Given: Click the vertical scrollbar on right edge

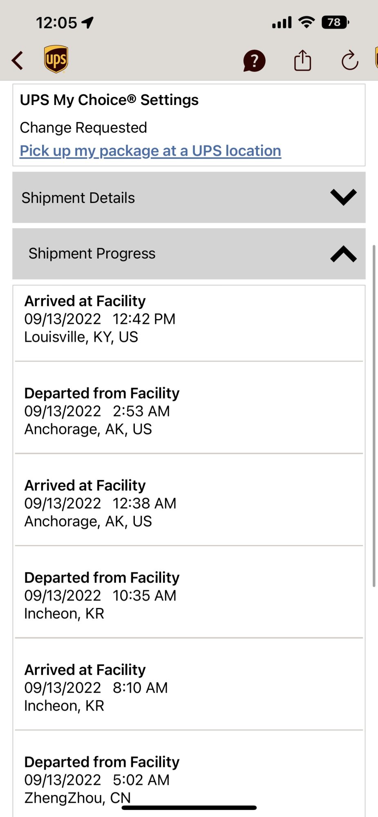Looking at the screenshot, I should pyautogui.click(x=374, y=416).
